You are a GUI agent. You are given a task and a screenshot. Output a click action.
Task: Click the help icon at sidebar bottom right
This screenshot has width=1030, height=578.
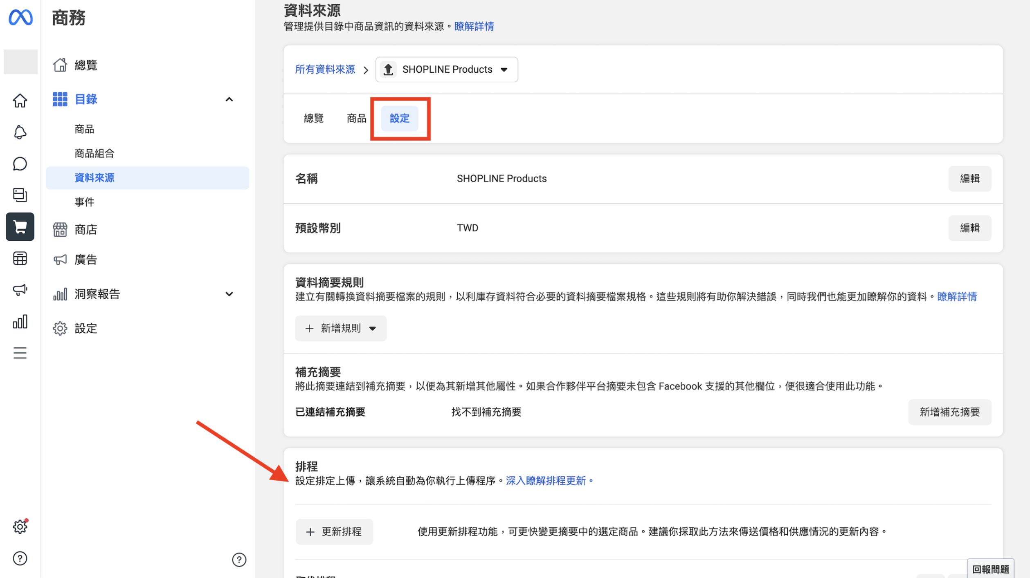click(239, 560)
